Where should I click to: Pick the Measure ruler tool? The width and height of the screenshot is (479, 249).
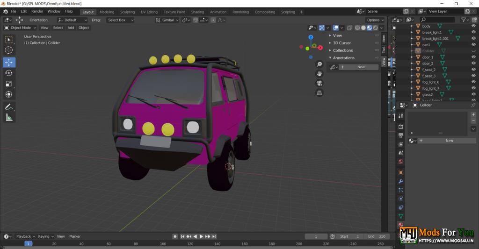(x=9, y=117)
